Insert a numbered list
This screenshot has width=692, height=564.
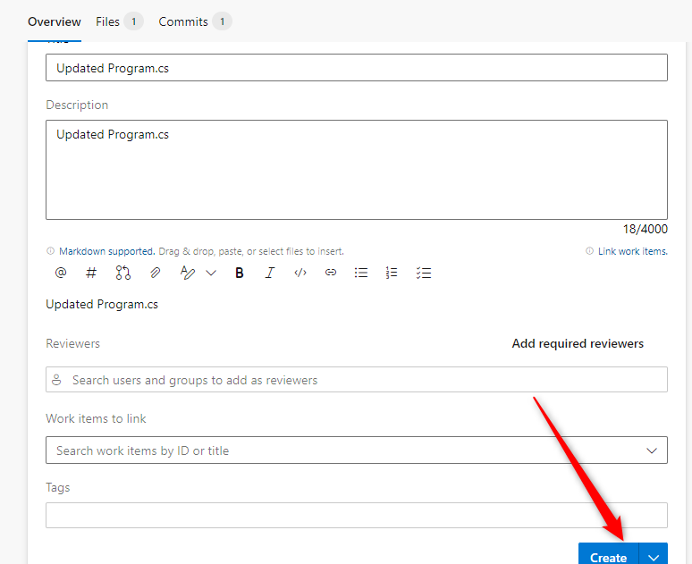[x=392, y=273]
